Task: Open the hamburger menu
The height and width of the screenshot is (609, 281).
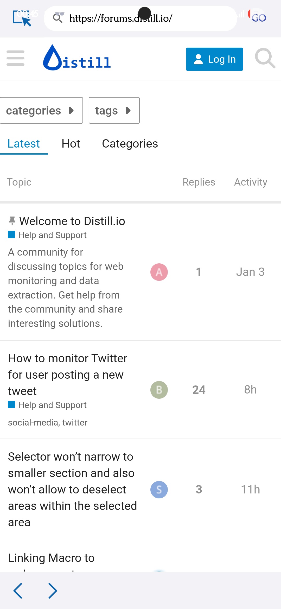Action: pos(16,58)
